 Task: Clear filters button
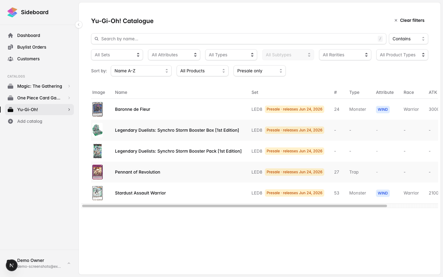(x=409, y=20)
